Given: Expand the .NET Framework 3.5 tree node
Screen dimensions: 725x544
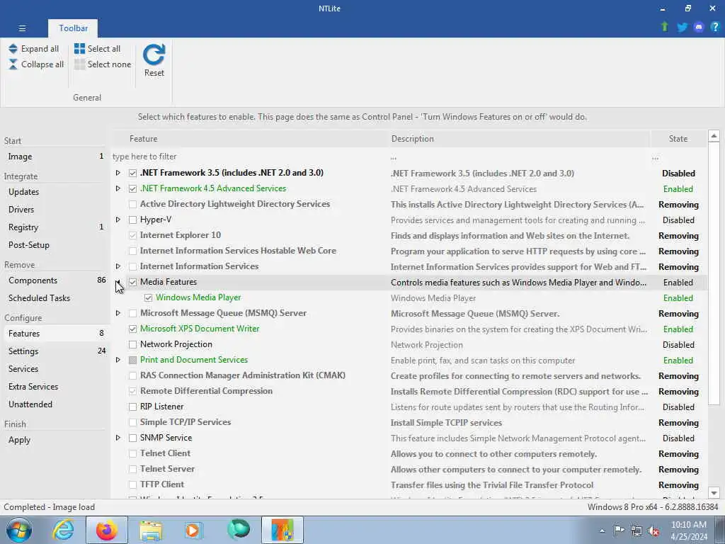Looking at the screenshot, I should coord(118,173).
